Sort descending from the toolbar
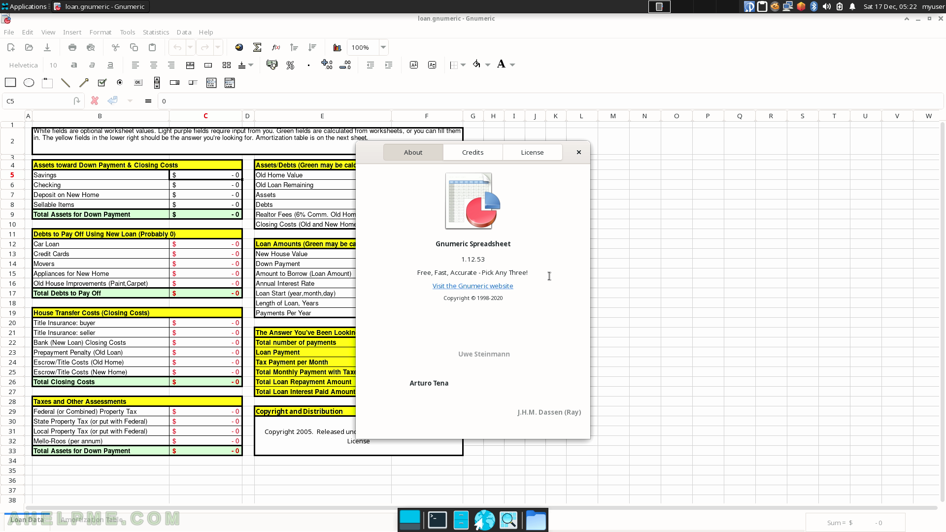The image size is (946, 532). 312,47
